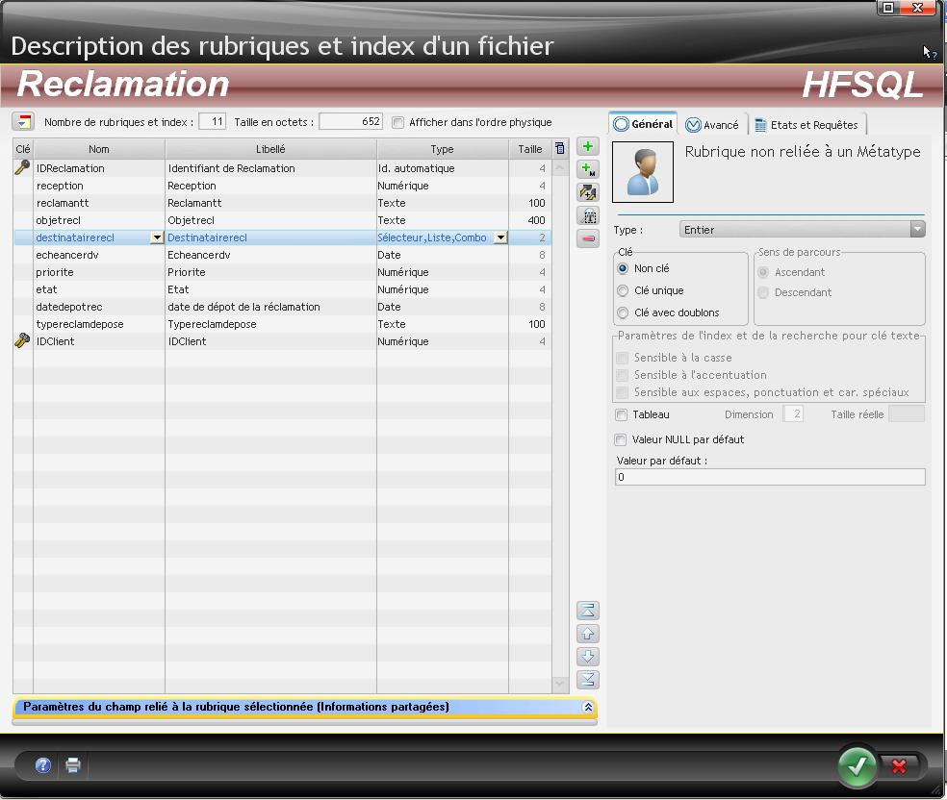This screenshot has height=800, width=947.
Task: Click the green plus add-rubrique icon
Action: pos(588,146)
